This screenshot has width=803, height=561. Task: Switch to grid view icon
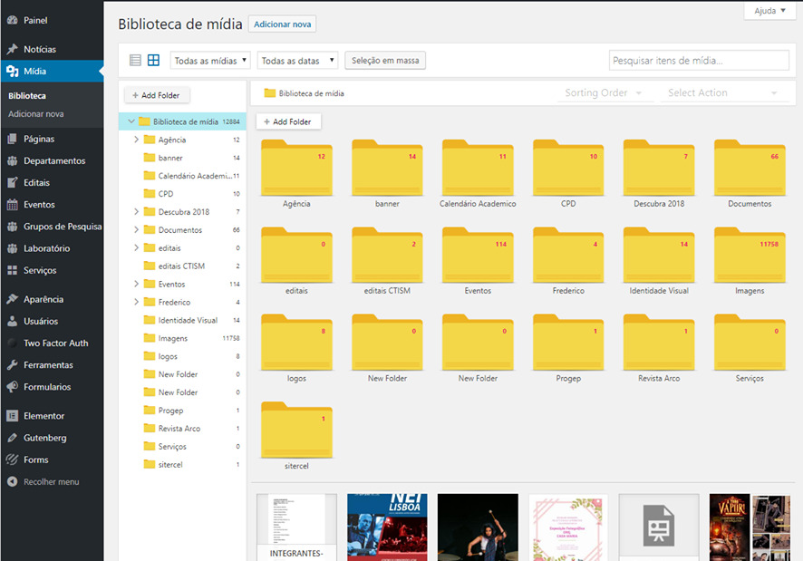click(x=153, y=61)
